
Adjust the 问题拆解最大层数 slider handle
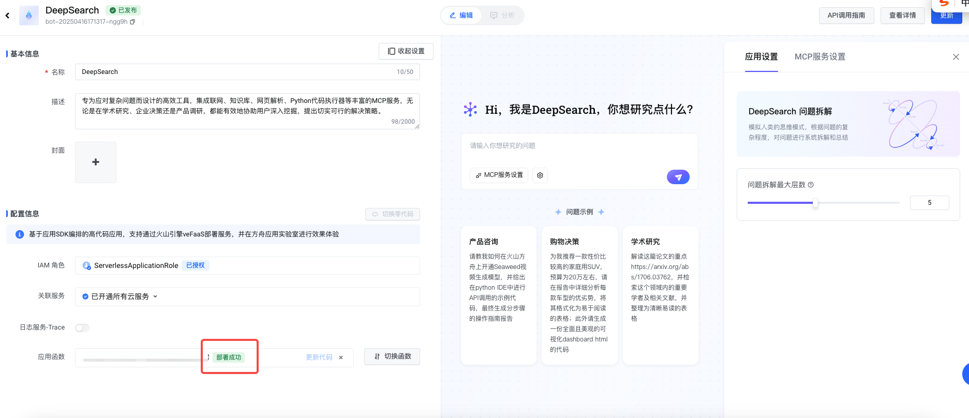(815, 203)
